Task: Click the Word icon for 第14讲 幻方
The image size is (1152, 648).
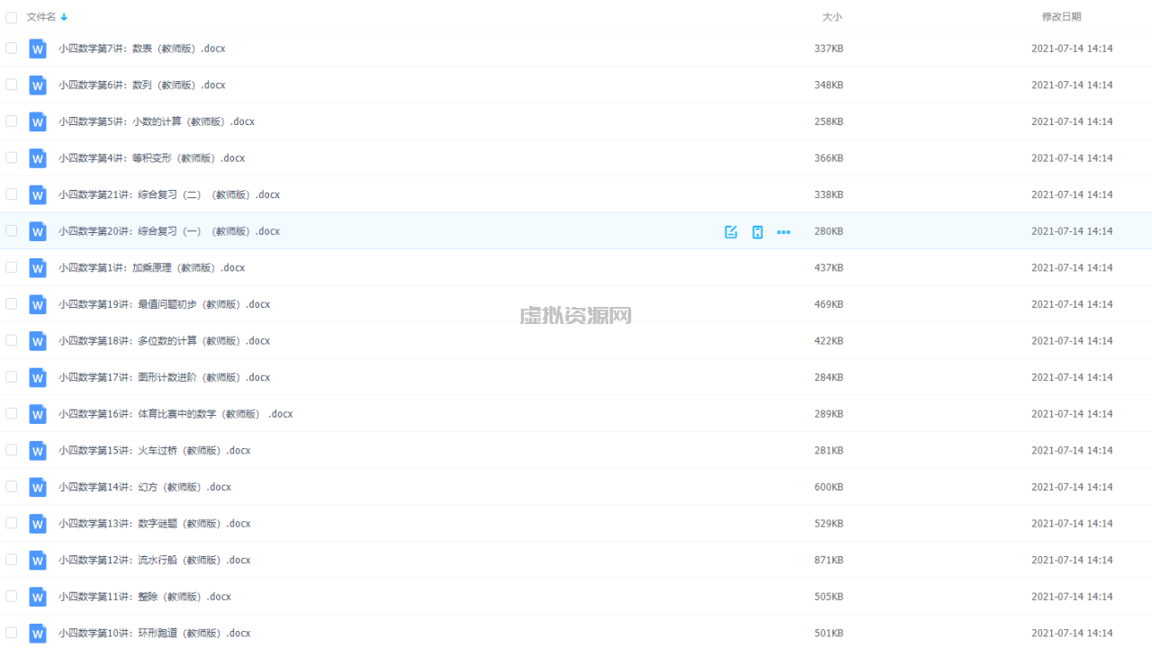Action: 37,487
